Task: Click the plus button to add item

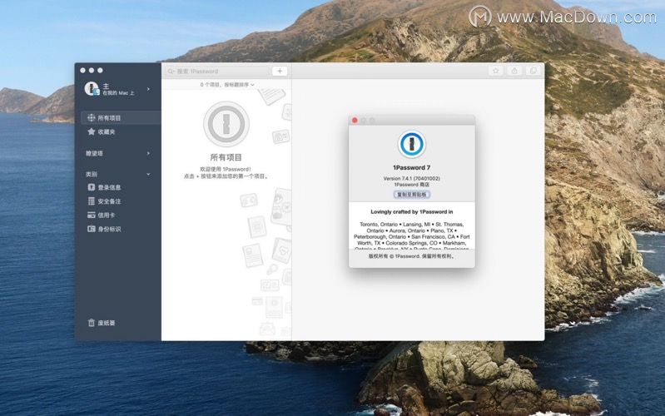Action: 280,72
